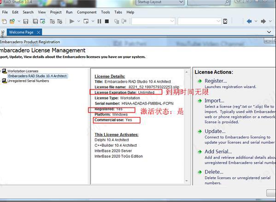Click the Forward navigation arrow
The width and height of the screenshot is (276, 202).
(x=263, y=21)
